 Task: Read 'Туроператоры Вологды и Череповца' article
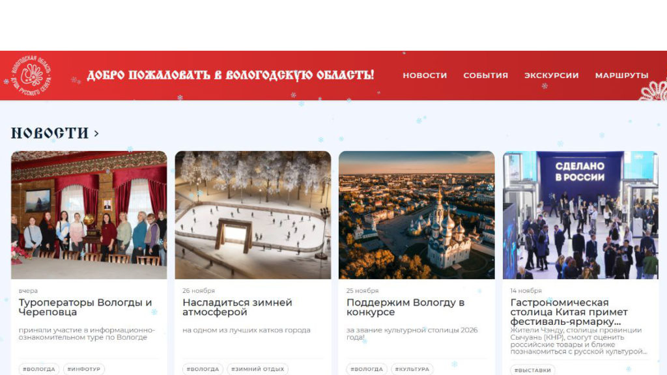click(85, 307)
